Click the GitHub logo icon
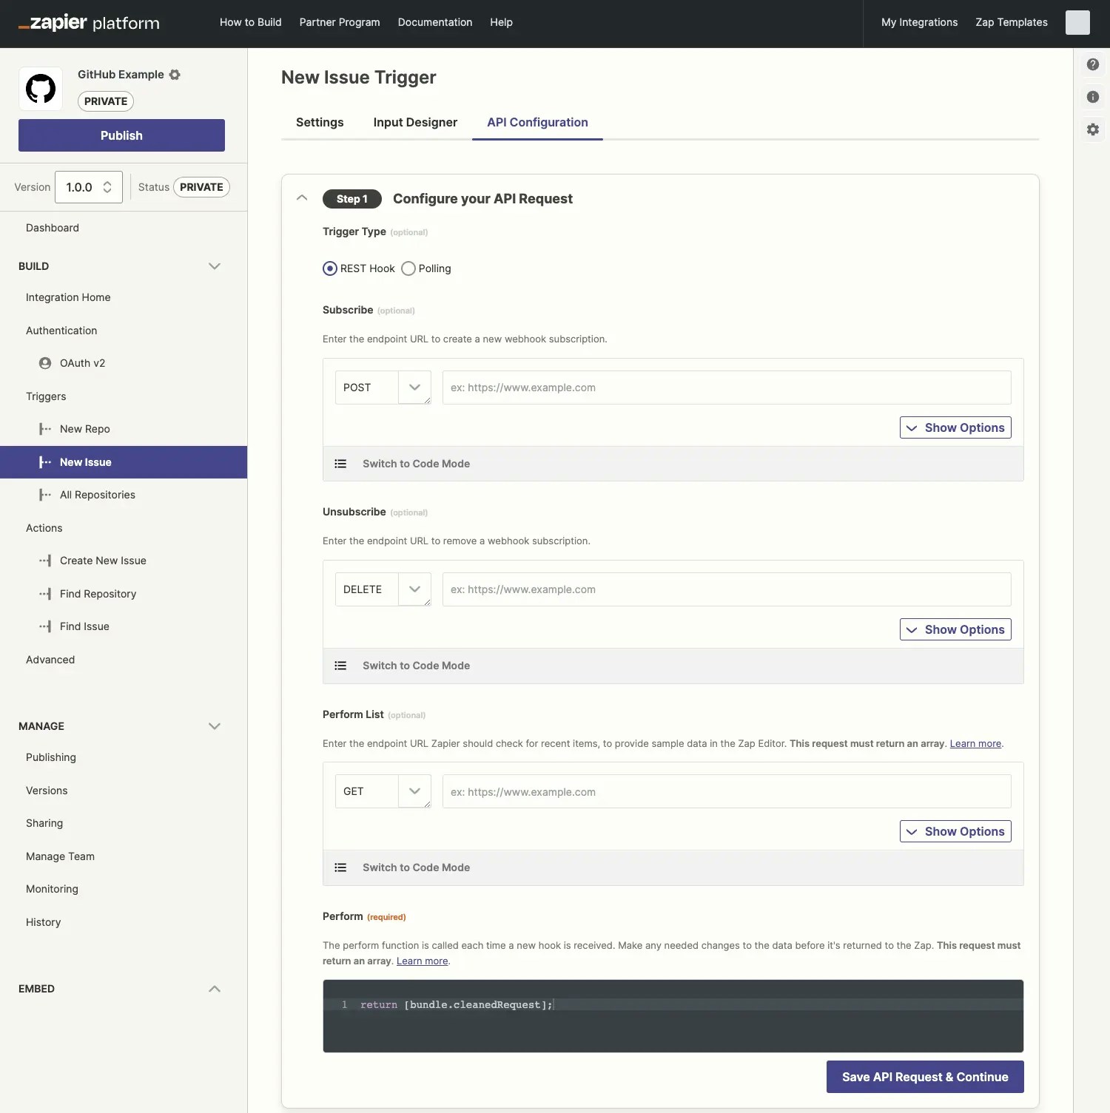 click(x=41, y=89)
